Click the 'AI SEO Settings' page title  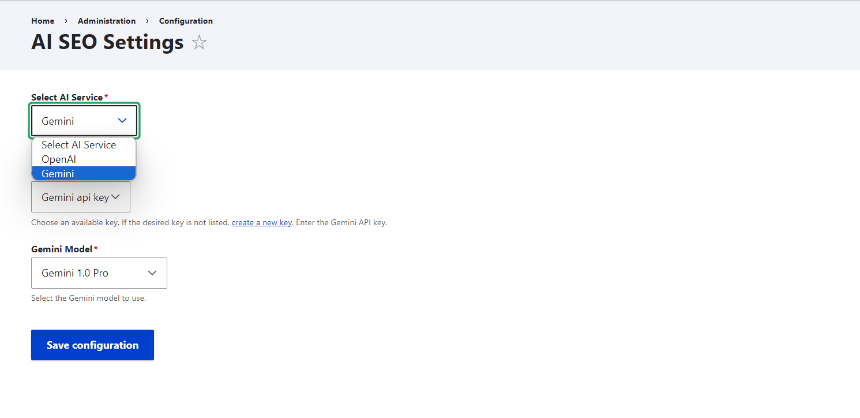[107, 42]
